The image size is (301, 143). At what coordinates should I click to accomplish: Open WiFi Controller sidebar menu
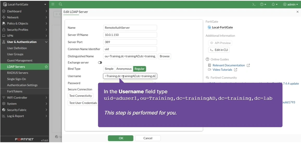point(24,97)
